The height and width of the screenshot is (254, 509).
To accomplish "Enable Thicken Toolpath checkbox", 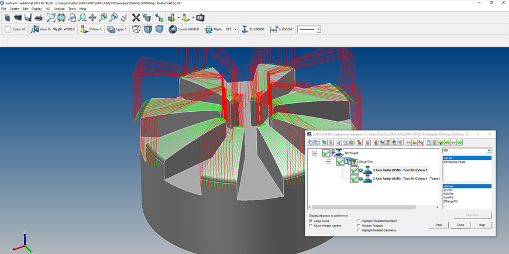I will tap(359, 225).
